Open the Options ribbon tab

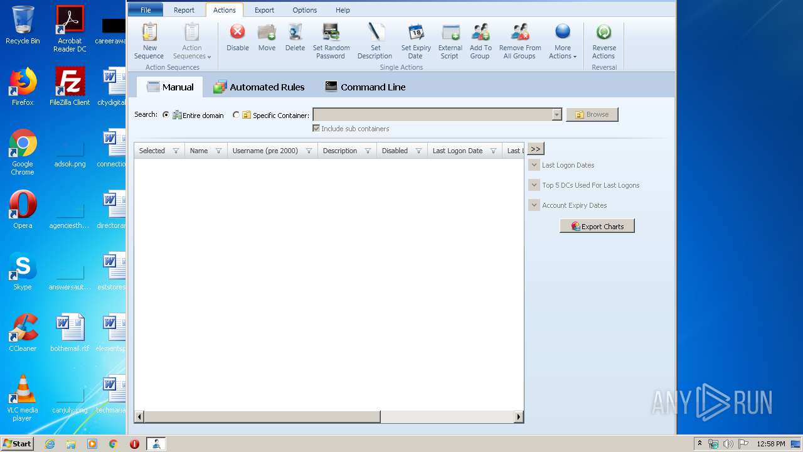click(305, 10)
